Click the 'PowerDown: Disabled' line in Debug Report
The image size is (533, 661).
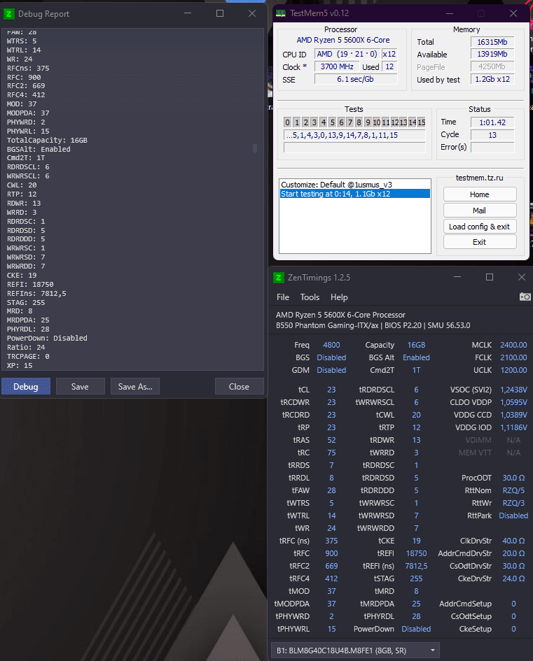click(47, 338)
